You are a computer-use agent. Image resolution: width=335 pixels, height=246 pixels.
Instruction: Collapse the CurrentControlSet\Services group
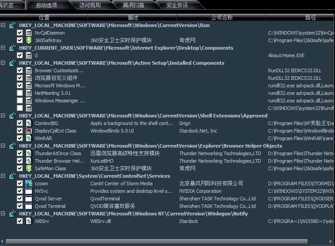pyautogui.click(x=3, y=176)
